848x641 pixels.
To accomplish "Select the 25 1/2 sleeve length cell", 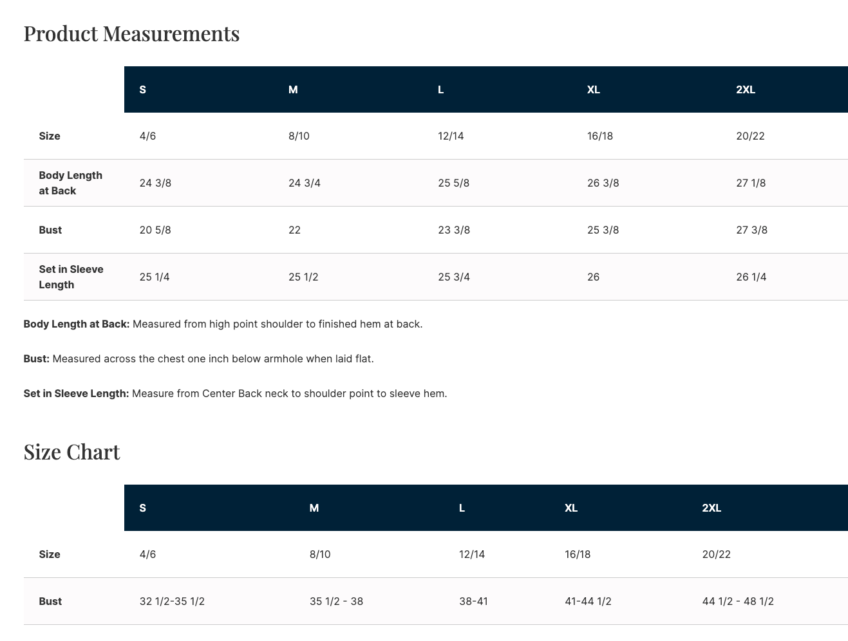I will [303, 277].
